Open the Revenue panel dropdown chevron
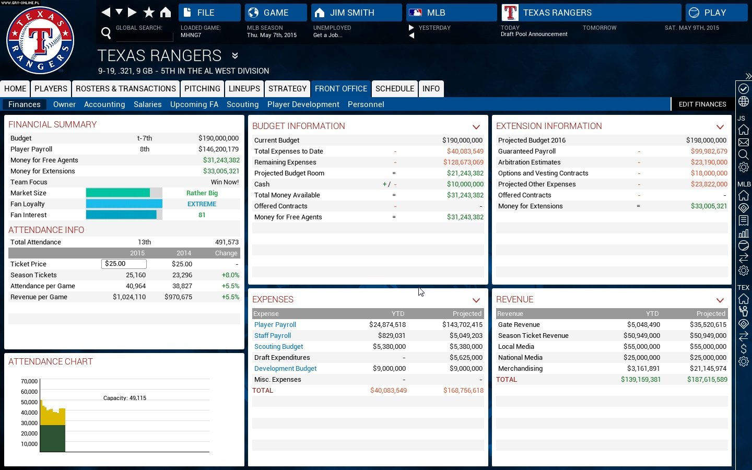Screen dimensions: 752x470 pyautogui.click(x=720, y=300)
